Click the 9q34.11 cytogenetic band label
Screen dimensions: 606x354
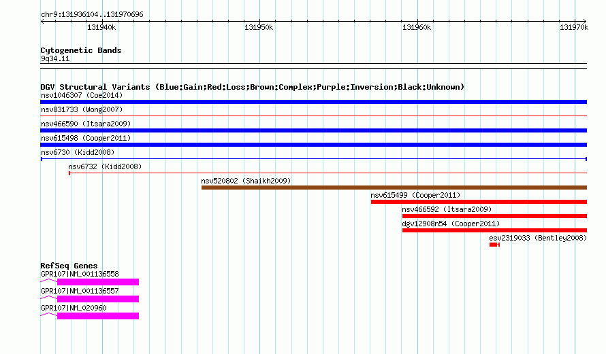[55, 58]
